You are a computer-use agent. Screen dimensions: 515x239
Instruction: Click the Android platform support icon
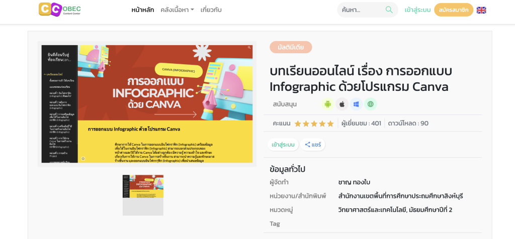(327, 104)
